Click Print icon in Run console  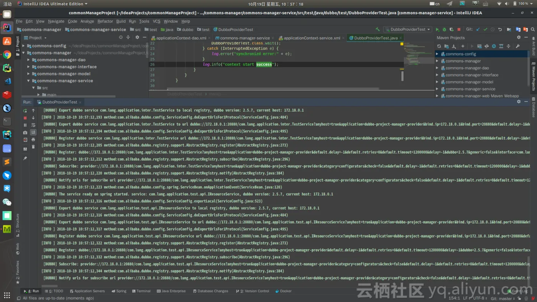(33, 140)
